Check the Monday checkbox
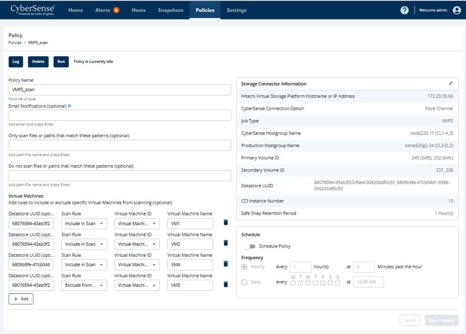466x334 pixels. [x=293, y=283]
